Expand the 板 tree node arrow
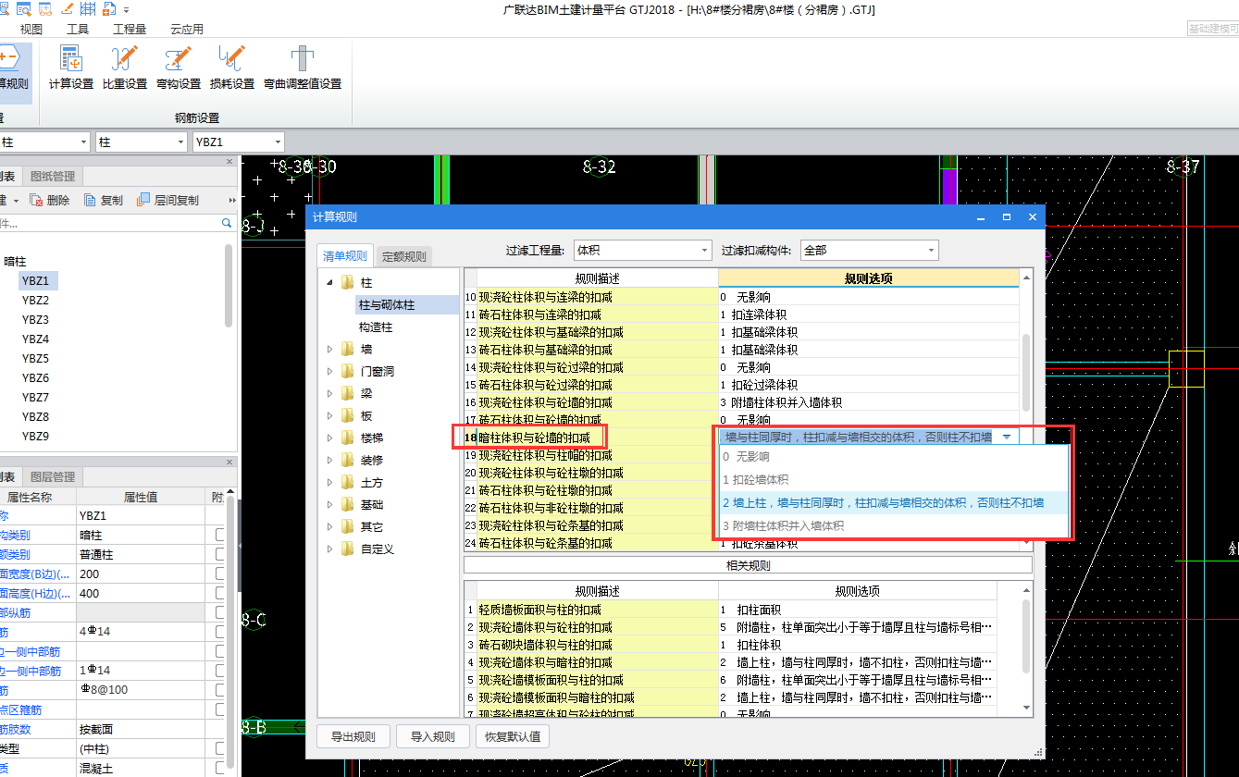Image resolution: width=1239 pixels, height=777 pixels. [328, 415]
